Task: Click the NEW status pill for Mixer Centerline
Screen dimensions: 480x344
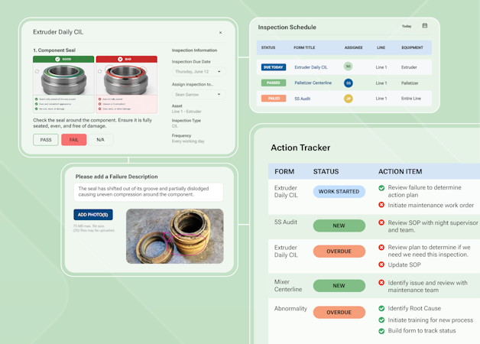Action: pos(339,286)
